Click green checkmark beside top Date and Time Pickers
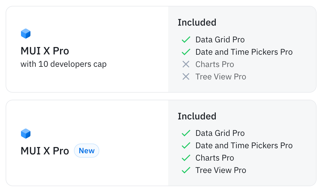The width and height of the screenshot is (321, 190). (186, 52)
